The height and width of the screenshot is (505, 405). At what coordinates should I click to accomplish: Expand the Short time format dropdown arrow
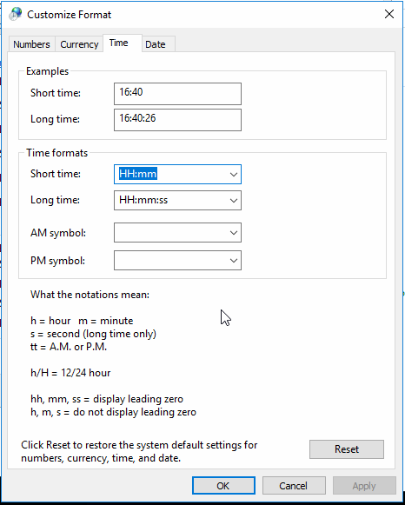234,174
